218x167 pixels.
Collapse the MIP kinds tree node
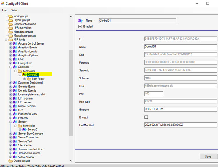[6, 40]
